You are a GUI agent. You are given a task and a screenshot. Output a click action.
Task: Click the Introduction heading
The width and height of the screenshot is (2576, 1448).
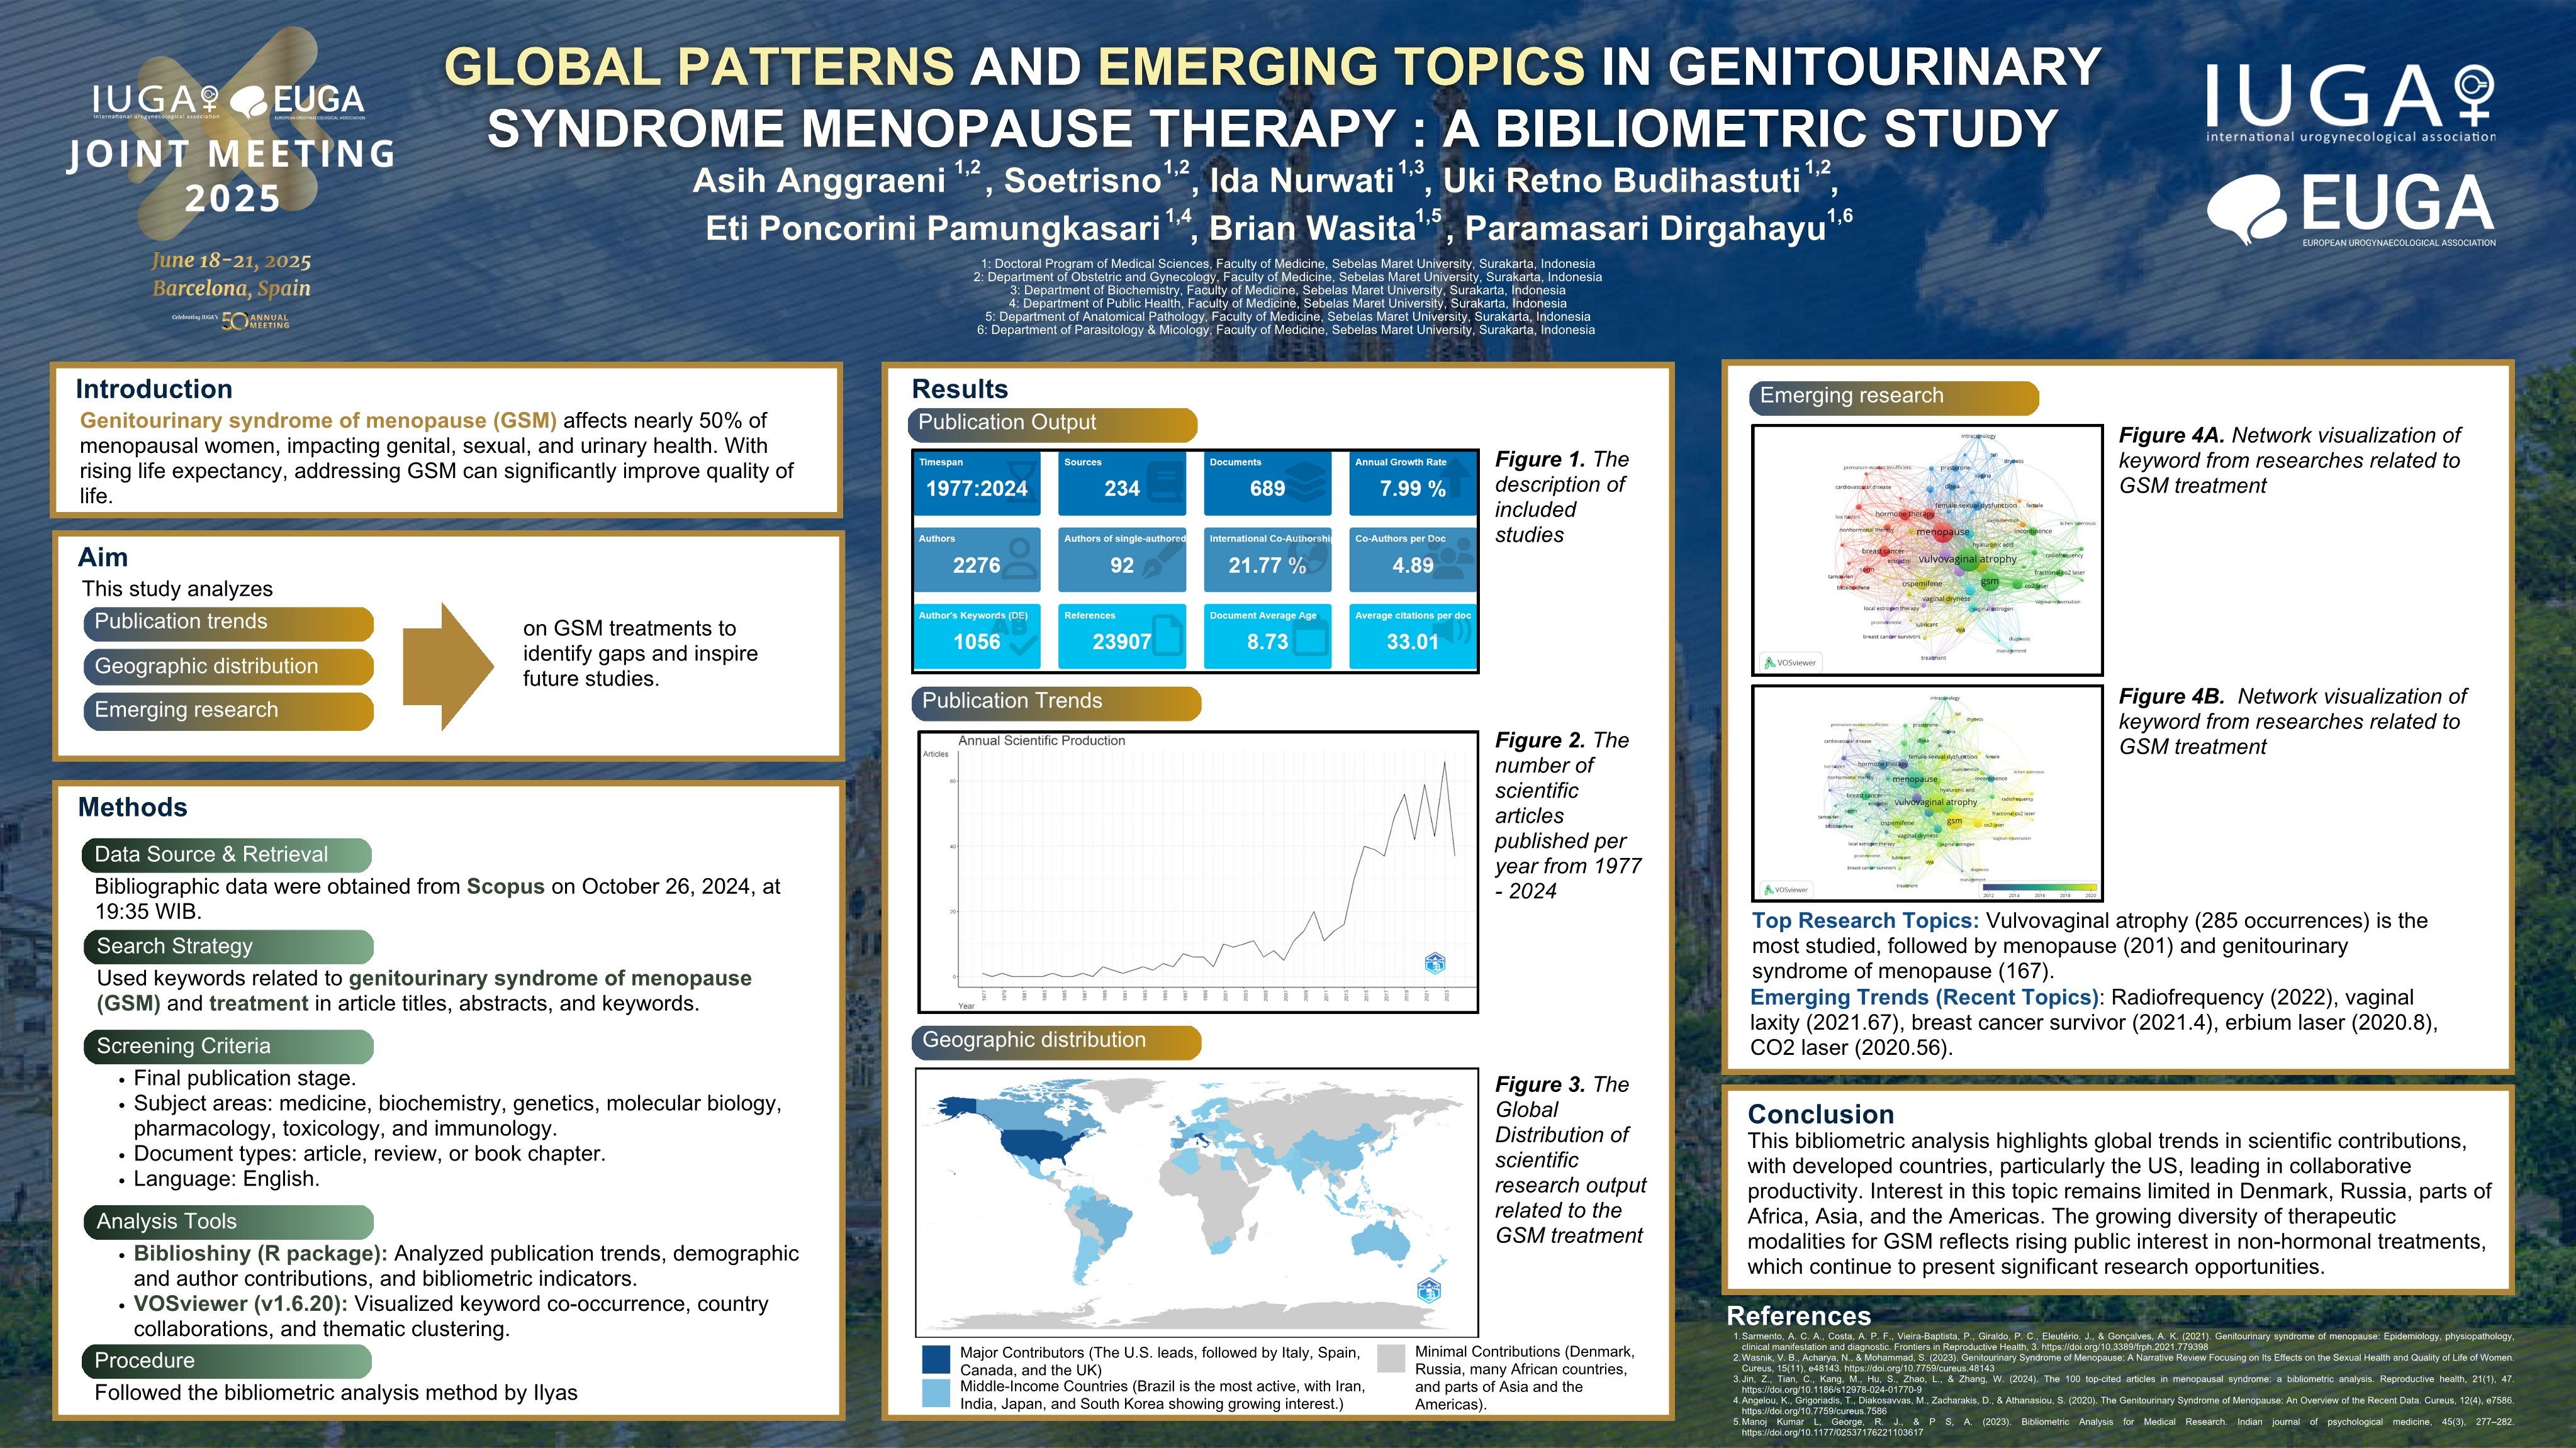[x=154, y=389]
